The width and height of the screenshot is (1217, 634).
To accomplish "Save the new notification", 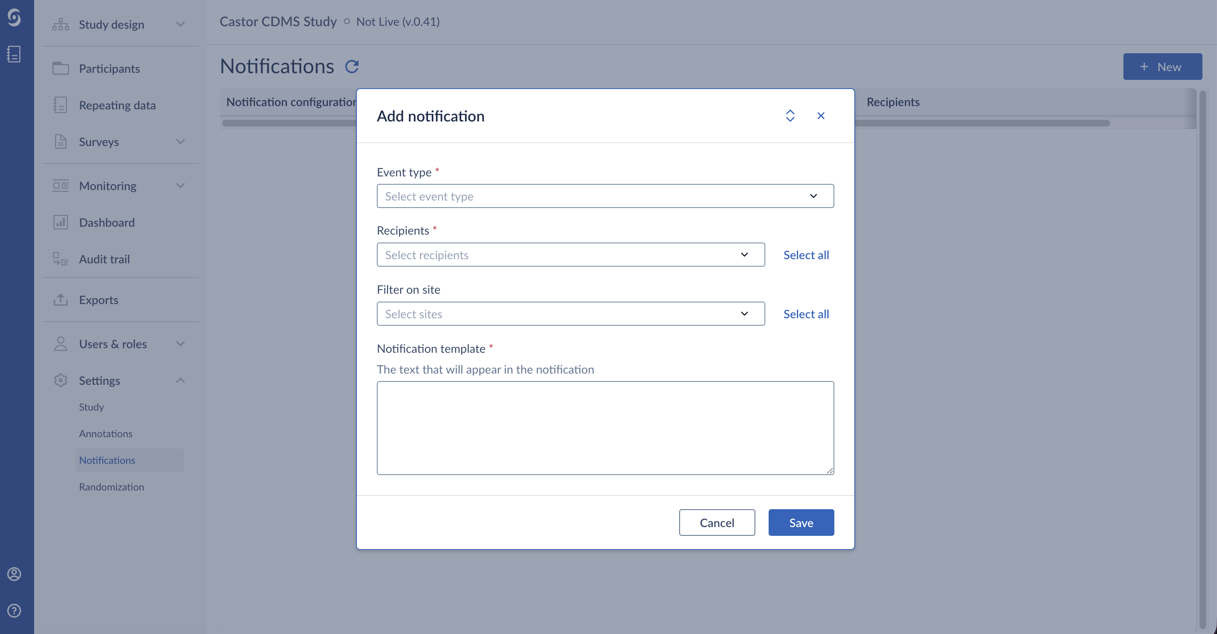I will (x=801, y=523).
